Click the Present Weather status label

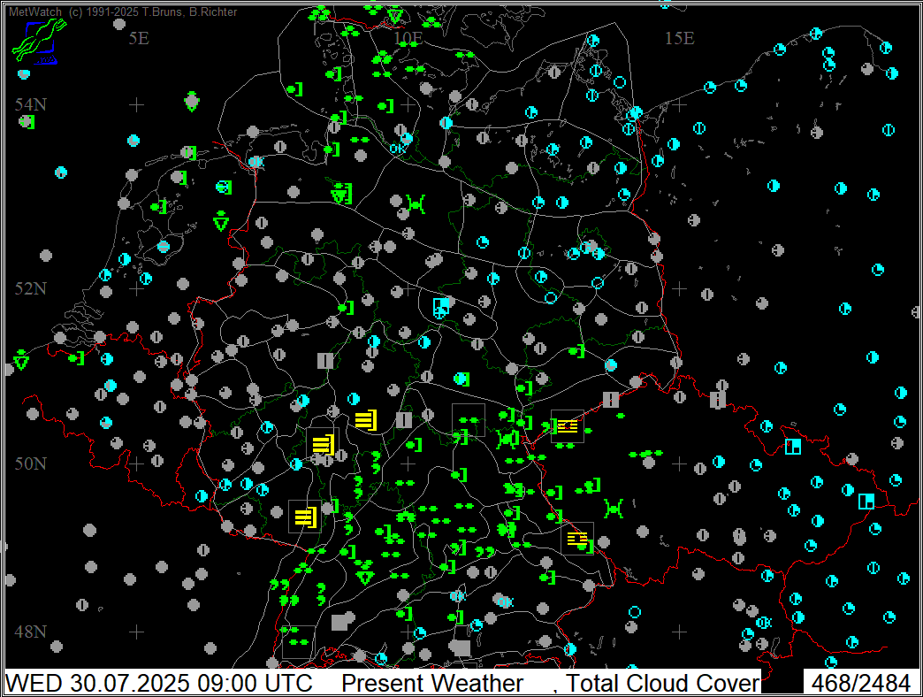[x=432, y=684]
